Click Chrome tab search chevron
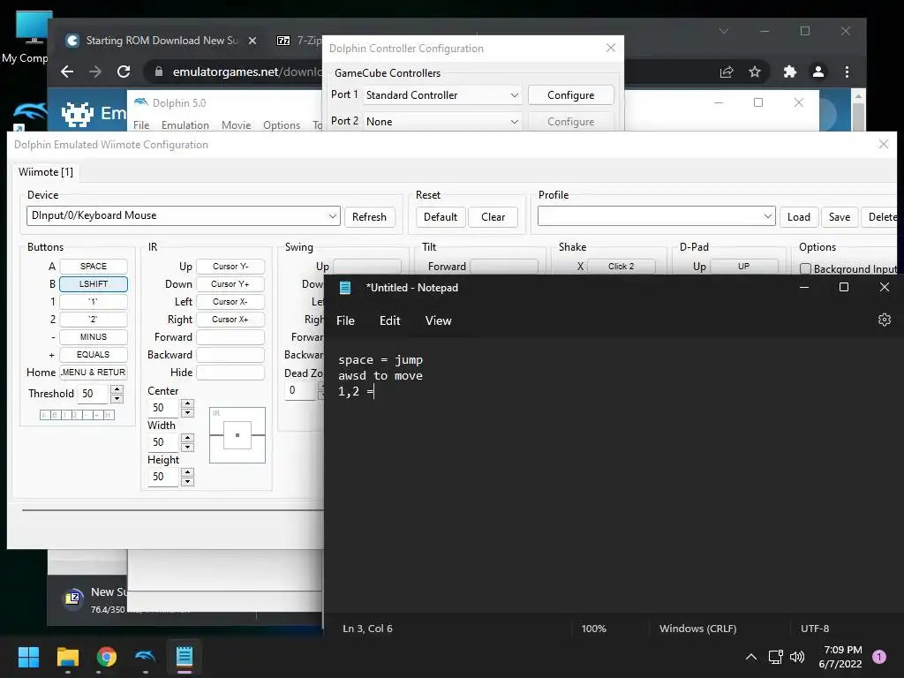The height and width of the screenshot is (678, 904). click(x=724, y=31)
